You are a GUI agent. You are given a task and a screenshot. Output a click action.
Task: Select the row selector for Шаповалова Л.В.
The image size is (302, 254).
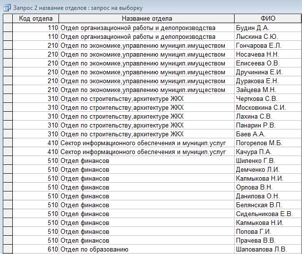[8, 250]
